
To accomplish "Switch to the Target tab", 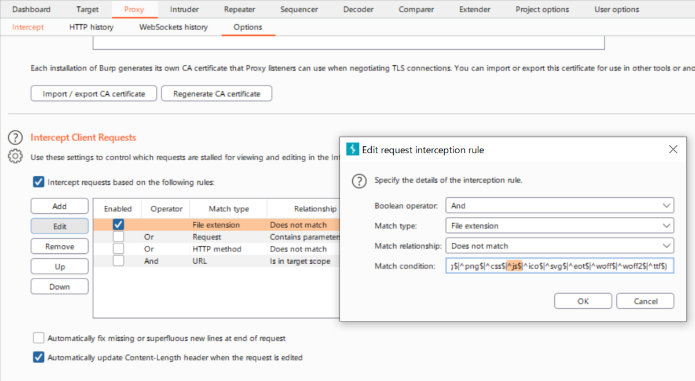I will tap(87, 9).
